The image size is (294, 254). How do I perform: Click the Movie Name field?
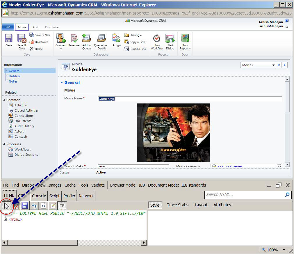click(x=190, y=99)
